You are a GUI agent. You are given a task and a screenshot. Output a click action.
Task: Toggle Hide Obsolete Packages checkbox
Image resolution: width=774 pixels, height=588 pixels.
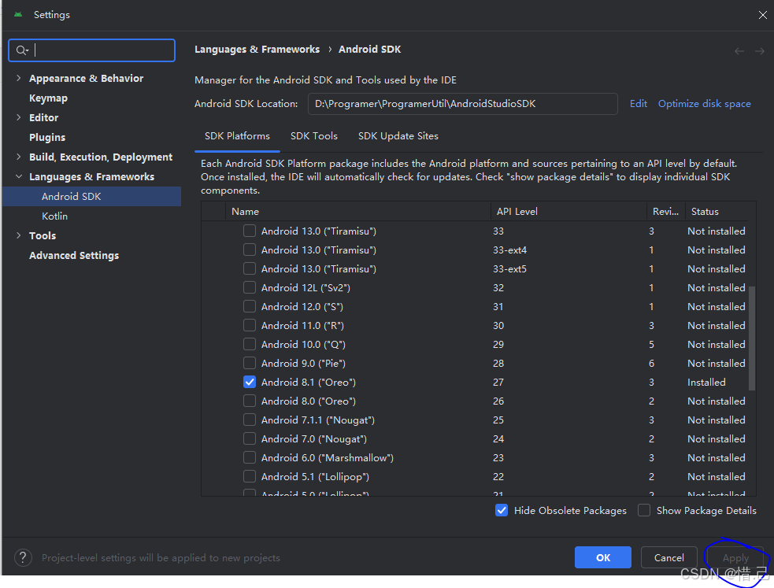(502, 511)
